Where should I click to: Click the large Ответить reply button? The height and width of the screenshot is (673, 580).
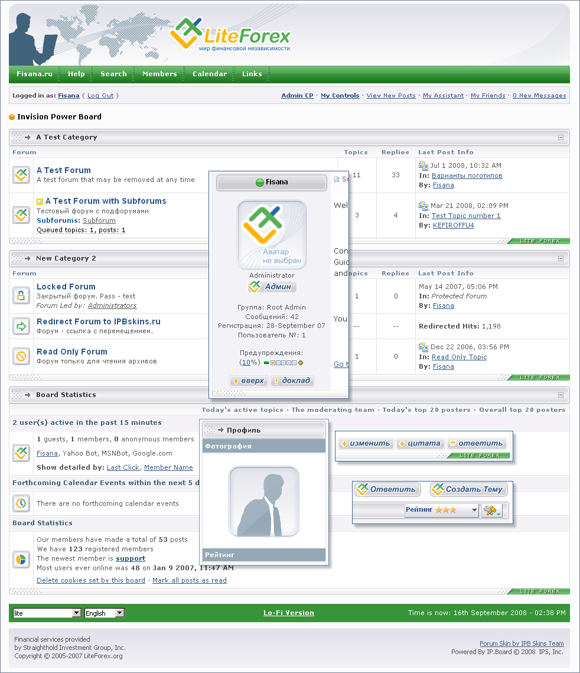[x=387, y=489]
